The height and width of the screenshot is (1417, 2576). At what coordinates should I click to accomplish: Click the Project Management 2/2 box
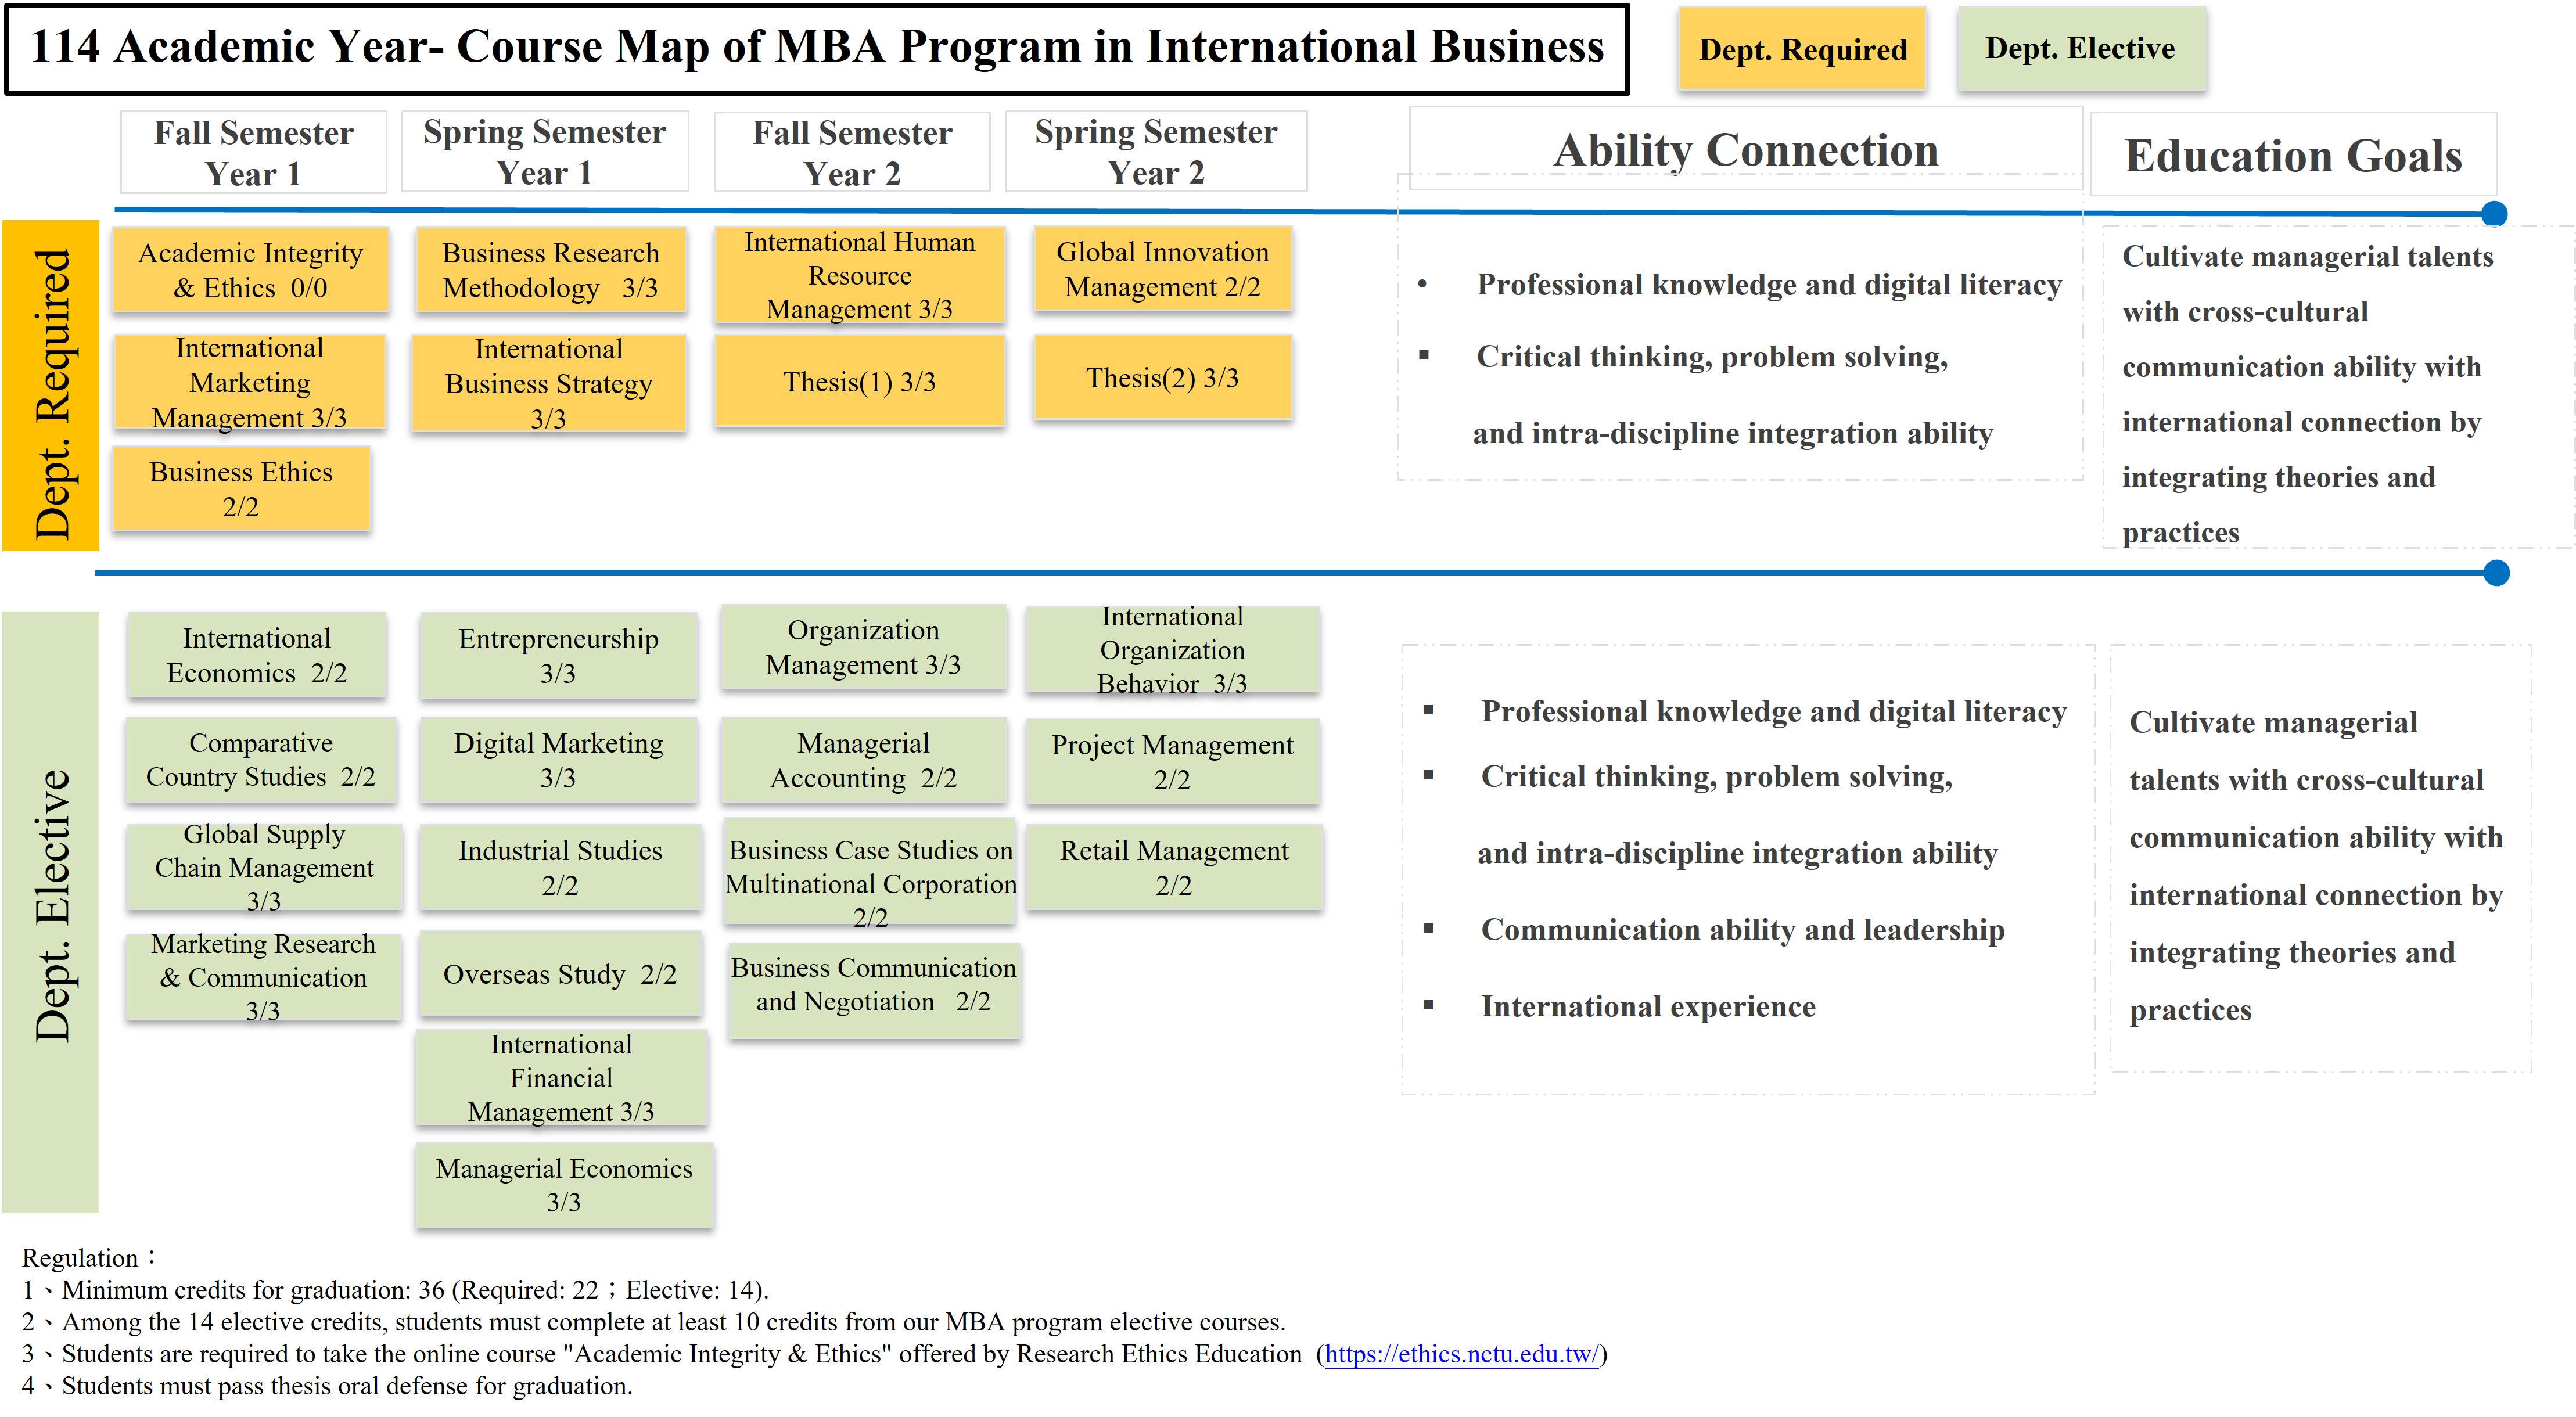(x=1172, y=761)
